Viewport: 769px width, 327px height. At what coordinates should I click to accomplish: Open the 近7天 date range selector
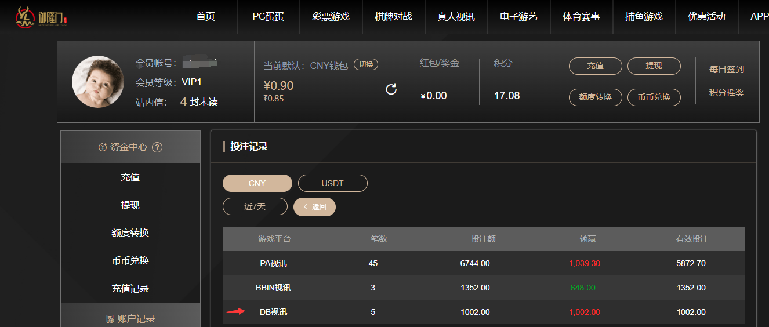point(255,206)
